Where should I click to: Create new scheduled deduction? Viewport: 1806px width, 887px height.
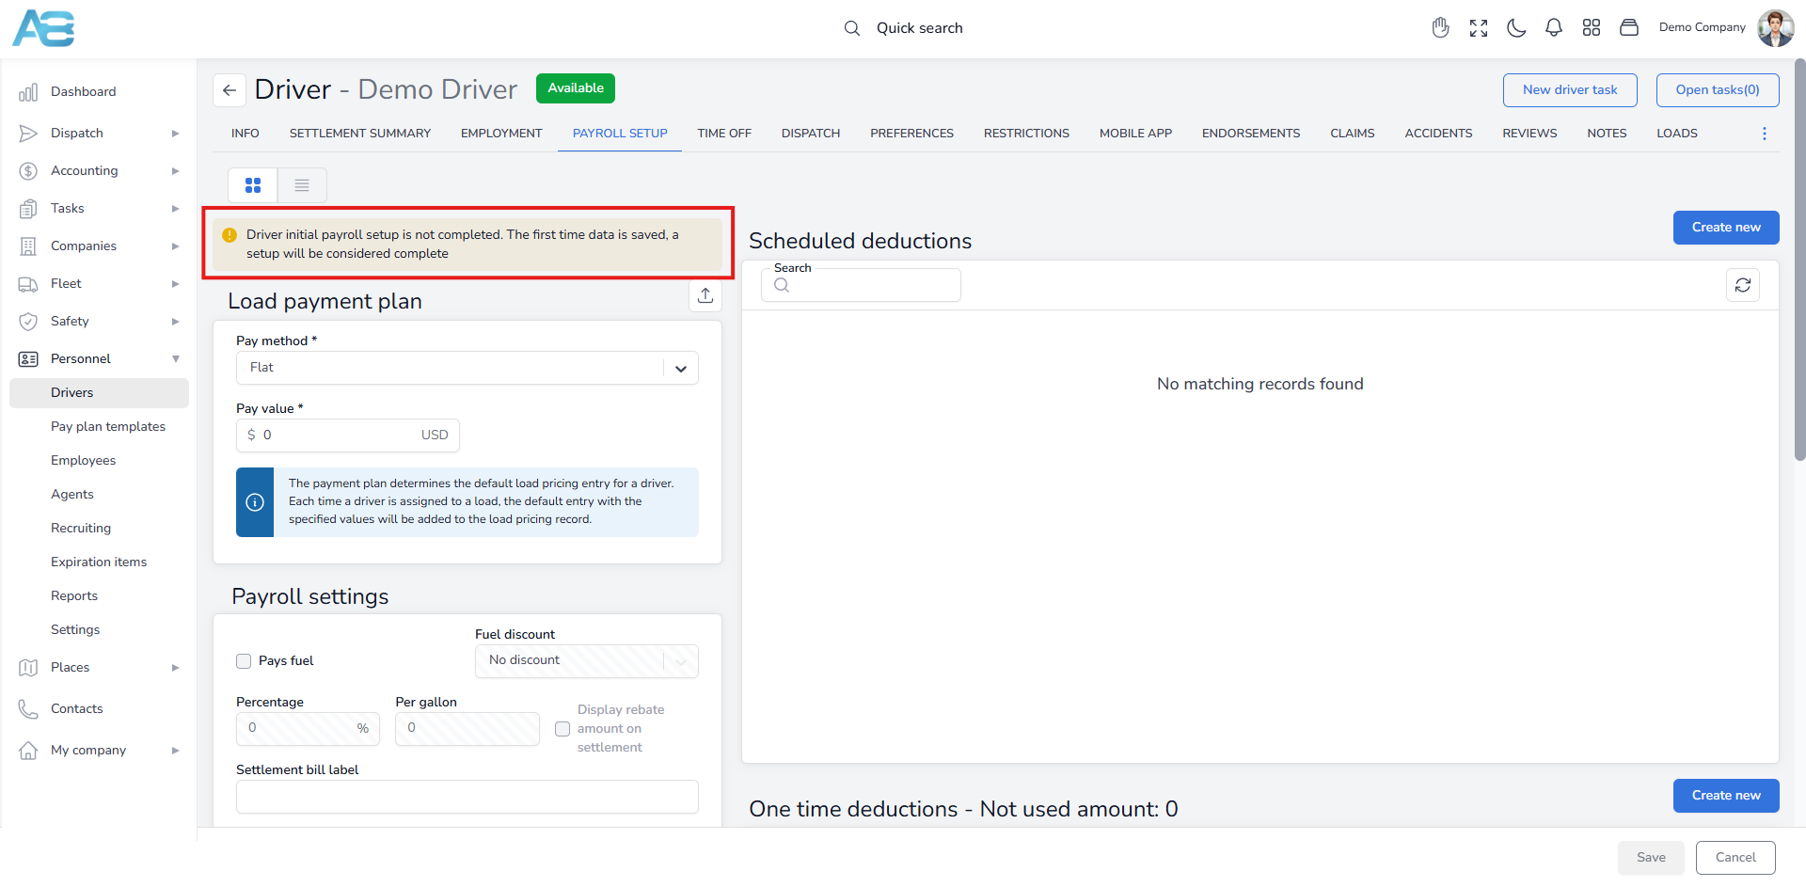pyautogui.click(x=1726, y=228)
